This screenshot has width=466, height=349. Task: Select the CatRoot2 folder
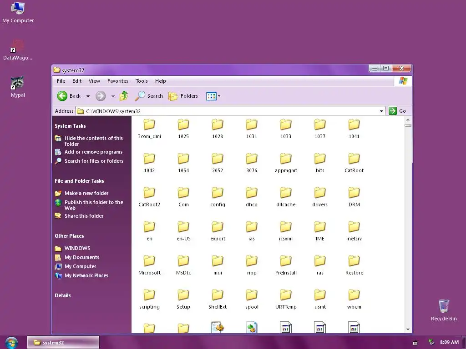click(x=149, y=197)
